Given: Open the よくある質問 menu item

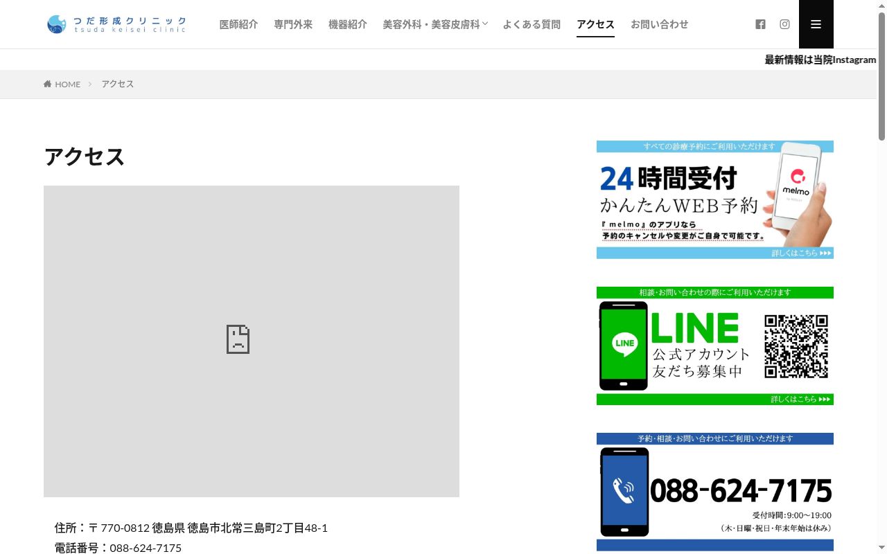Looking at the screenshot, I should pyautogui.click(x=532, y=24).
